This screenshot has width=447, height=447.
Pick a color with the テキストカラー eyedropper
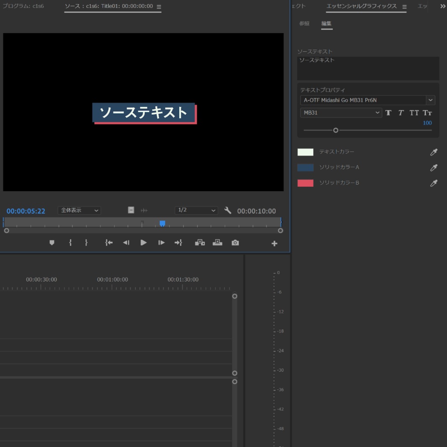[x=433, y=152]
